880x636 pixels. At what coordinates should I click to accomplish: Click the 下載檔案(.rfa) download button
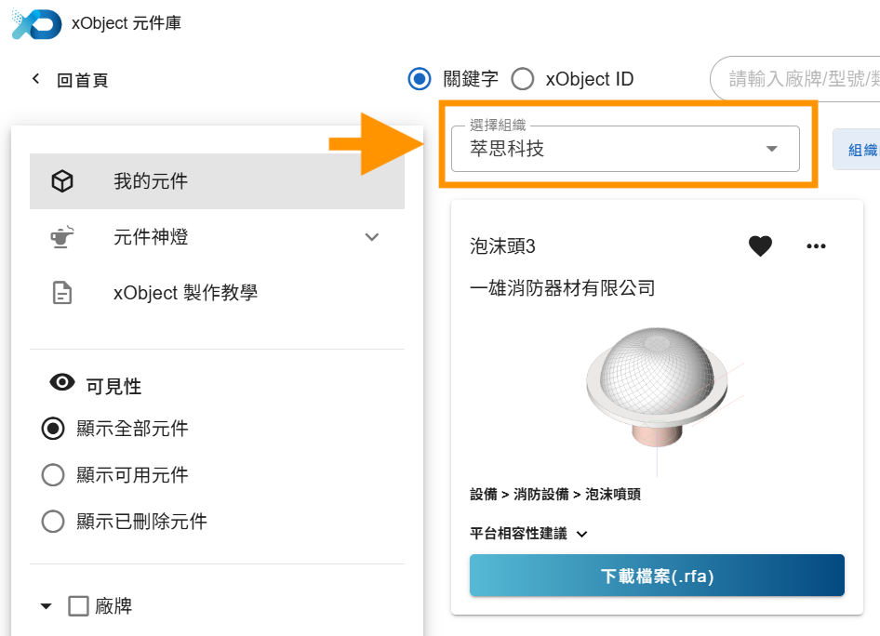coord(657,576)
